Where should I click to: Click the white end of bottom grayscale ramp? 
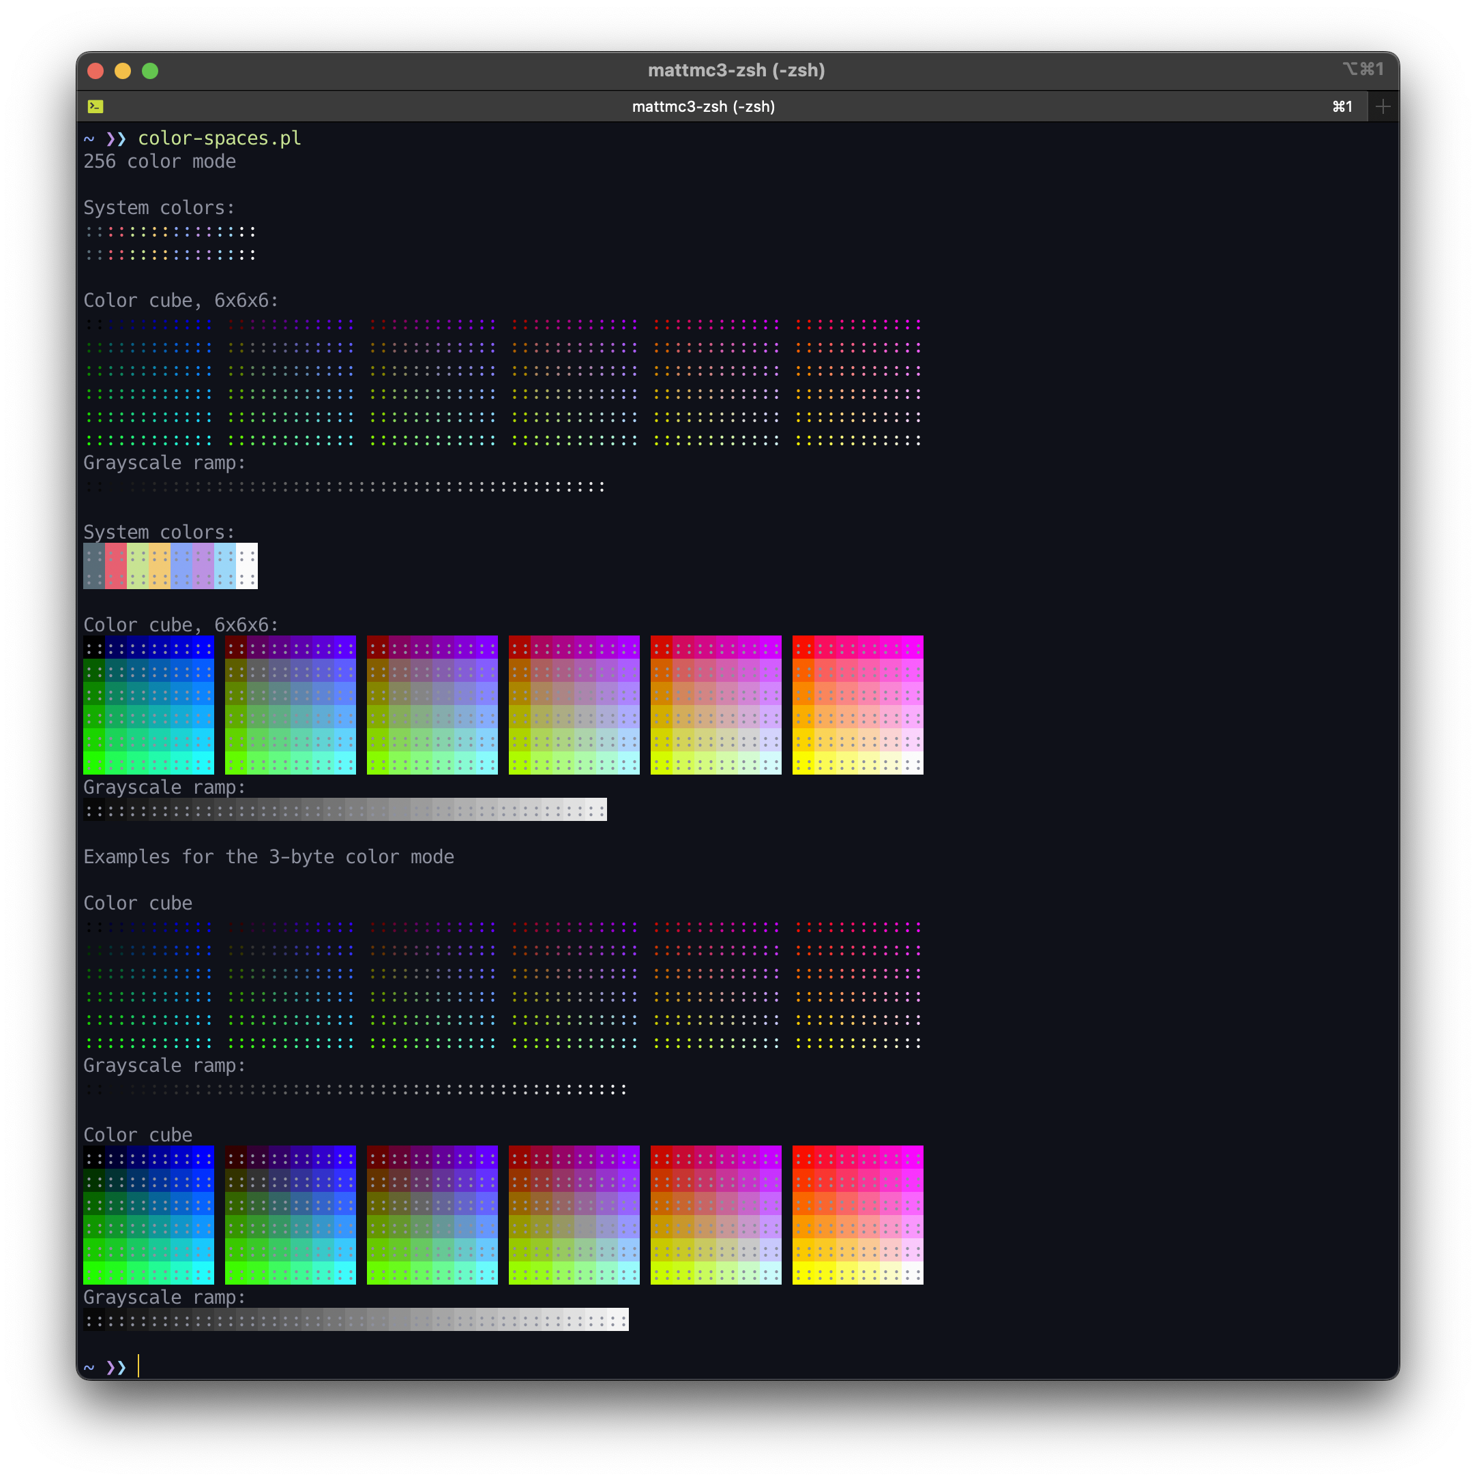click(618, 1320)
